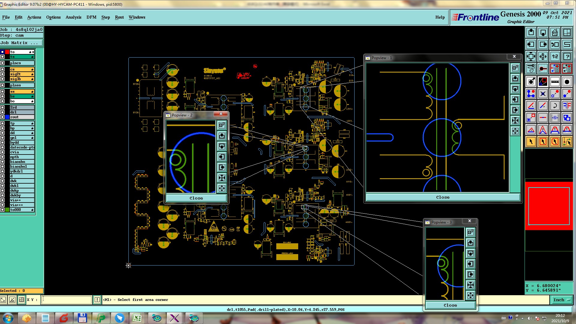Screen dimensions: 576x324
Task: Toggle the checkbox for the sig2t layer
Action: [x=2, y=74]
